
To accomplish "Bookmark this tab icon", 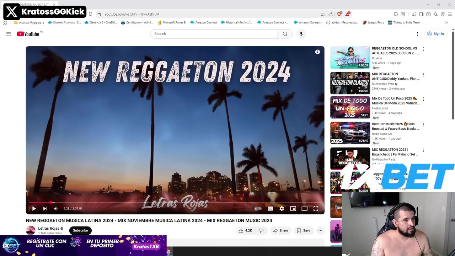I will (90, 14).
